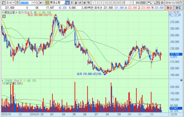Click the 20 moving average legend in price chart
The image size is (184, 117).
39,13
